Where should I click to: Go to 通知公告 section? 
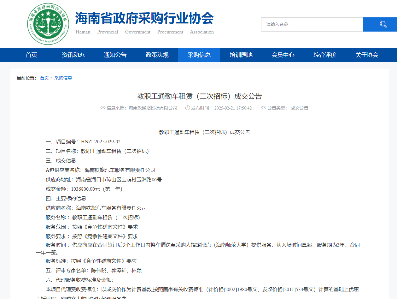tap(115, 55)
